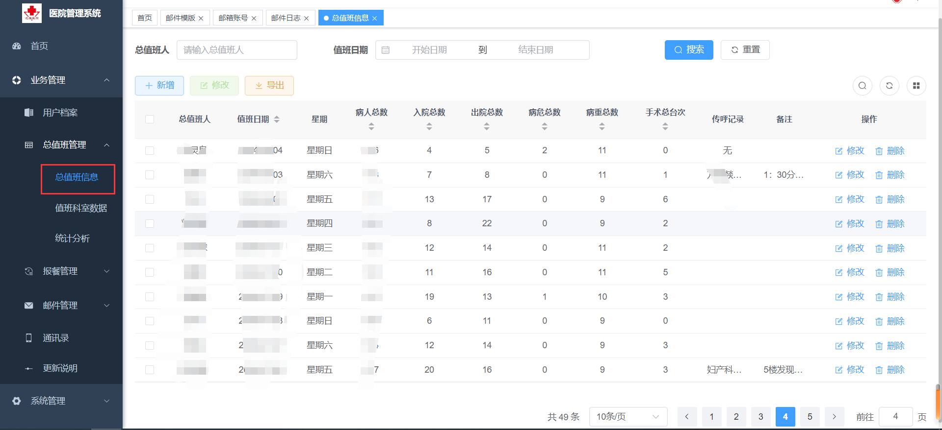
Task: Toggle the select-all checkbox in table header
Action: [150, 119]
